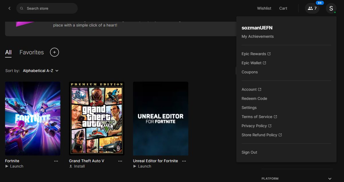
Task: Open more options for Unreal Editor for Fortnite
Action: coord(184,161)
